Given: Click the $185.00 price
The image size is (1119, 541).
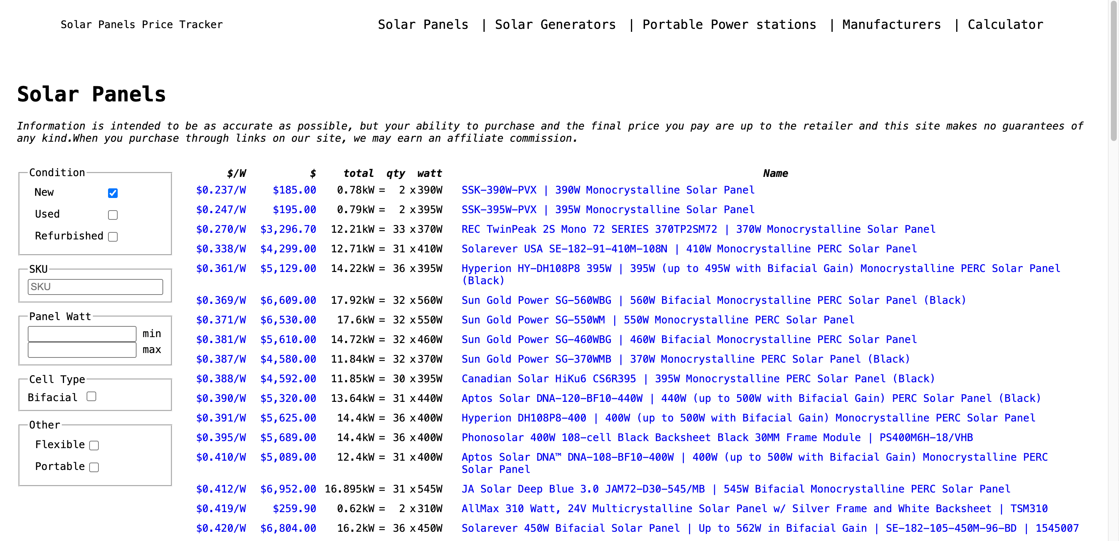Looking at the screenshot, I should click(x=295, y=190).
